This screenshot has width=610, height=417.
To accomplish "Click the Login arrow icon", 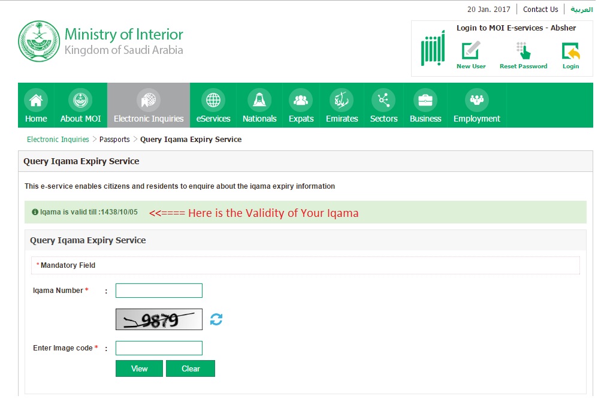I will [570, 51].
